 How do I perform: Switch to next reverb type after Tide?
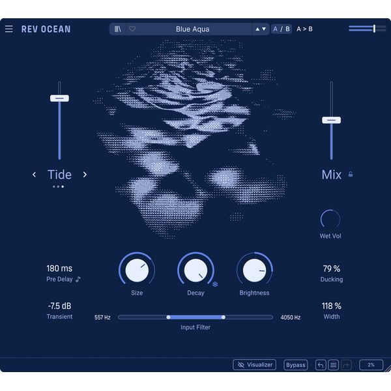click(x=85, y=175)
